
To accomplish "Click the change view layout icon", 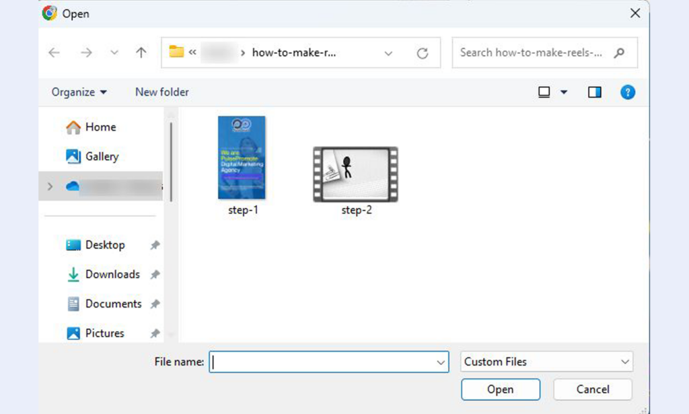I will coord(545,92).
